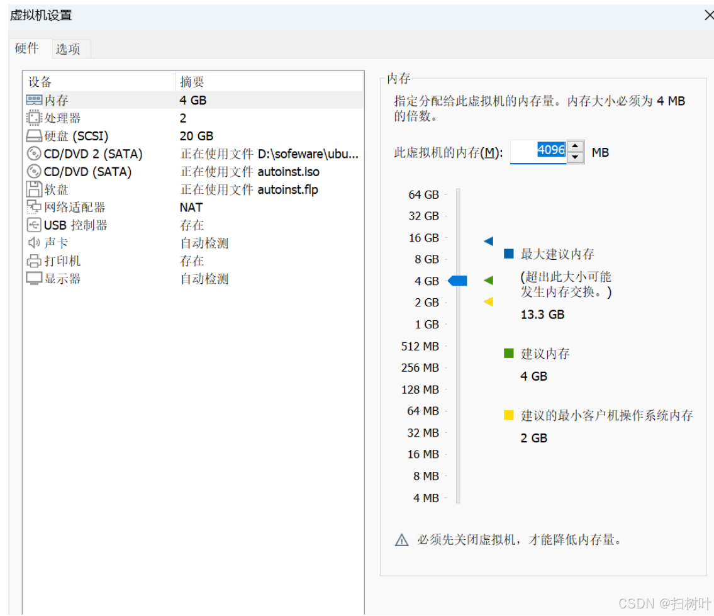Click yellow 建议的最小客户机操作系统内存 legend square
Screen dimensions: 714x616
click(x=509, y=415)
